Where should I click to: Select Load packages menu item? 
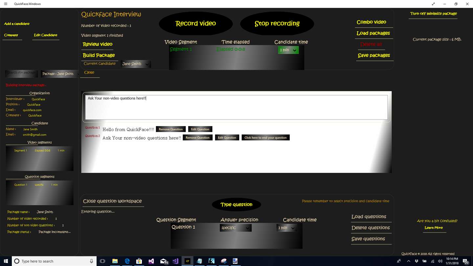coord(373,33)
